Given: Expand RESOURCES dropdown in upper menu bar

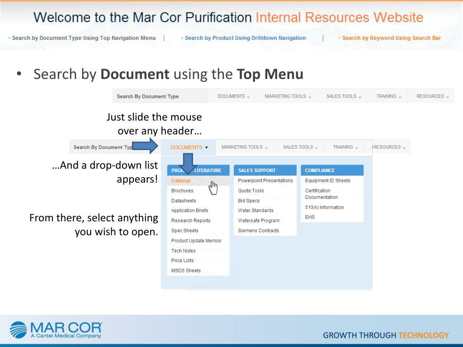Looking at the screenshot, I should [x=433, y=96].
